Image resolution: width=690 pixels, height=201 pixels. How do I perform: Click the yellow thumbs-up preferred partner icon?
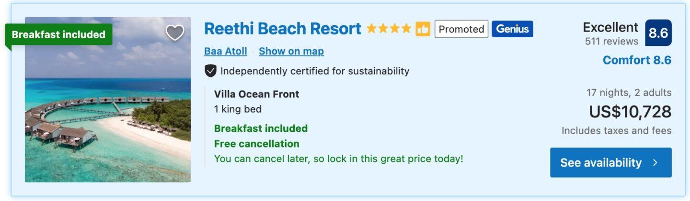point(423,29)
